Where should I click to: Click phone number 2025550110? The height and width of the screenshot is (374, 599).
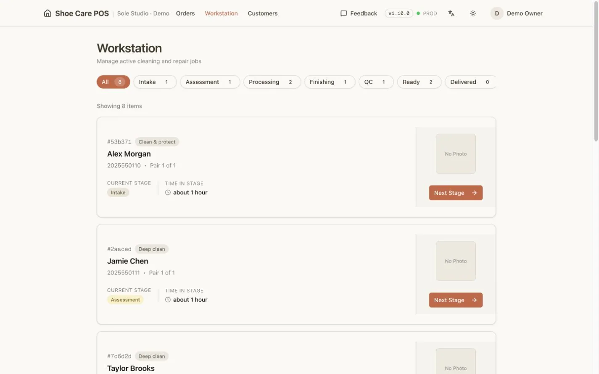(124, 165)
